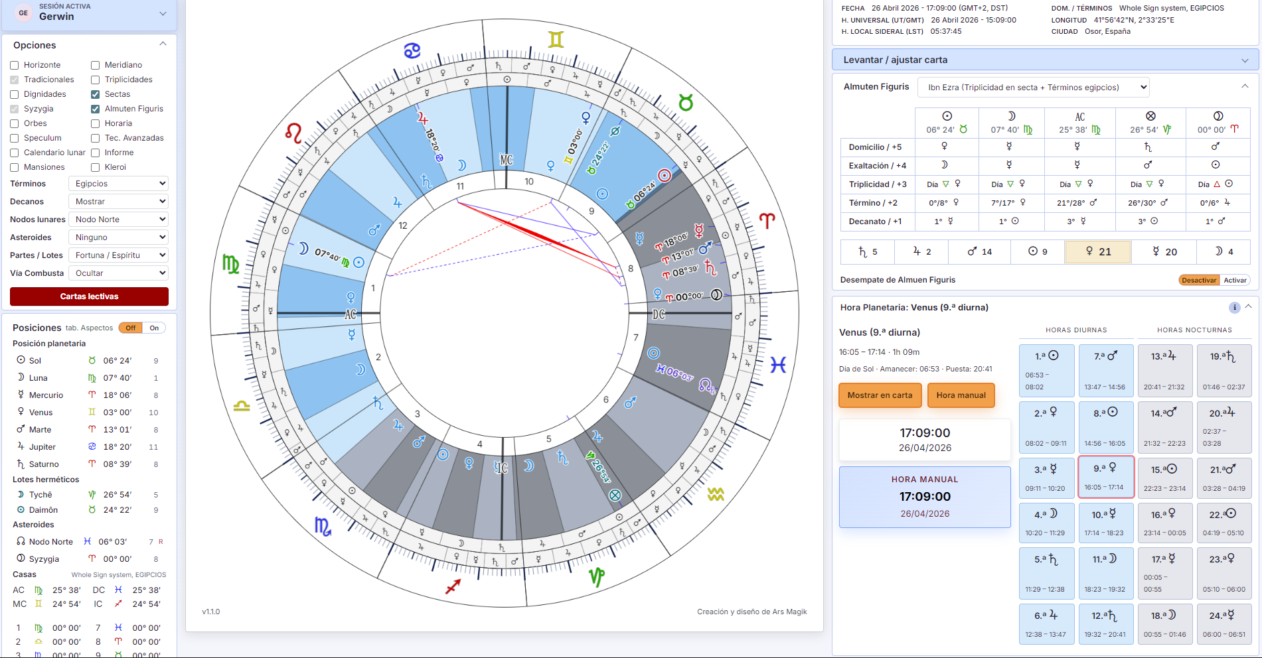This screenshot has width=1262, height=658.
Task: Uncheck the Sectas checkbox
Action: [96, 94]
